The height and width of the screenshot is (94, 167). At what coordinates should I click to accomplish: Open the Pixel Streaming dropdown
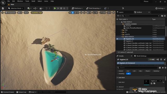tap(93, 8)
